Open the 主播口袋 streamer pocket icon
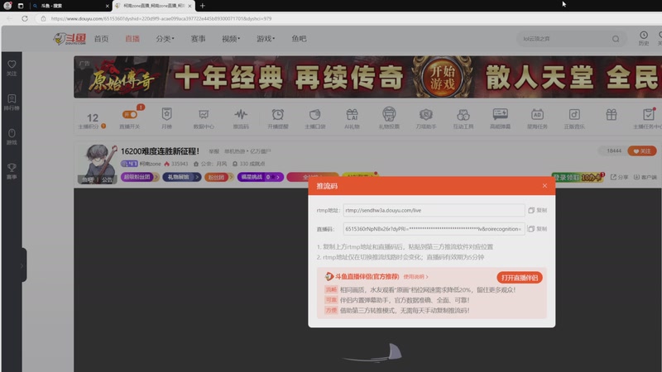The height and width of the screenshot is (372, 662). point(315,118)
